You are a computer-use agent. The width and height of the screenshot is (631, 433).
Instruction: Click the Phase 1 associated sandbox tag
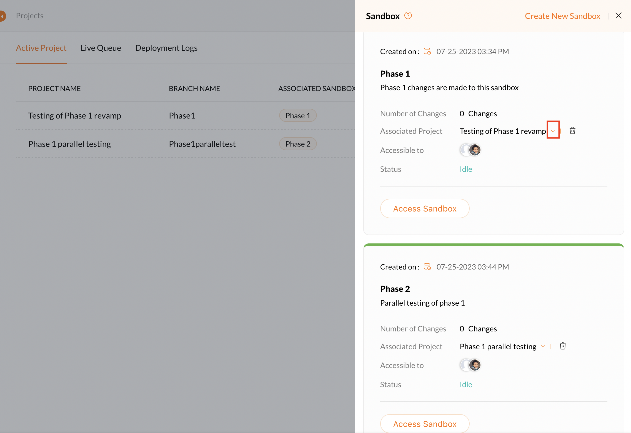[298, 115]
